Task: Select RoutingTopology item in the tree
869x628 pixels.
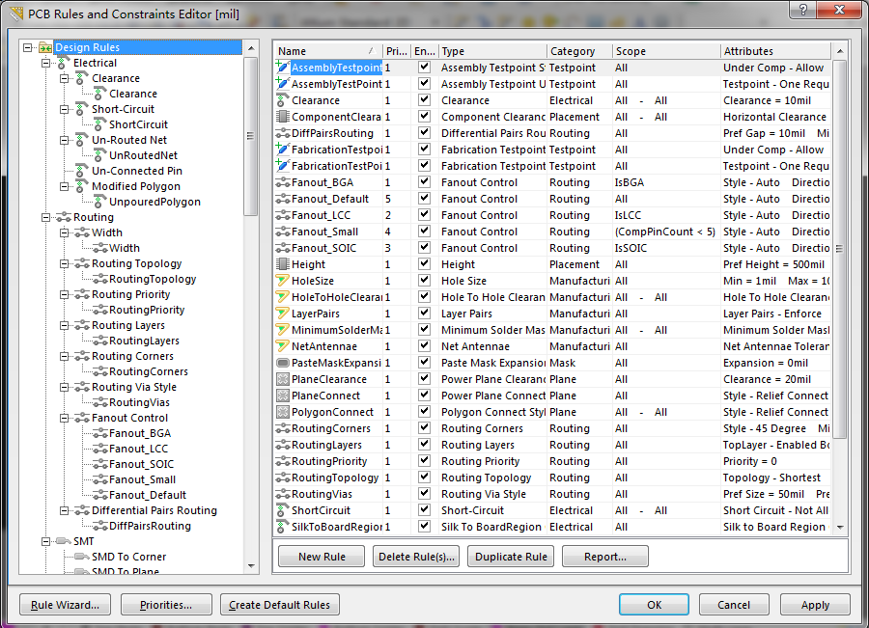Action: pos(153,279)
